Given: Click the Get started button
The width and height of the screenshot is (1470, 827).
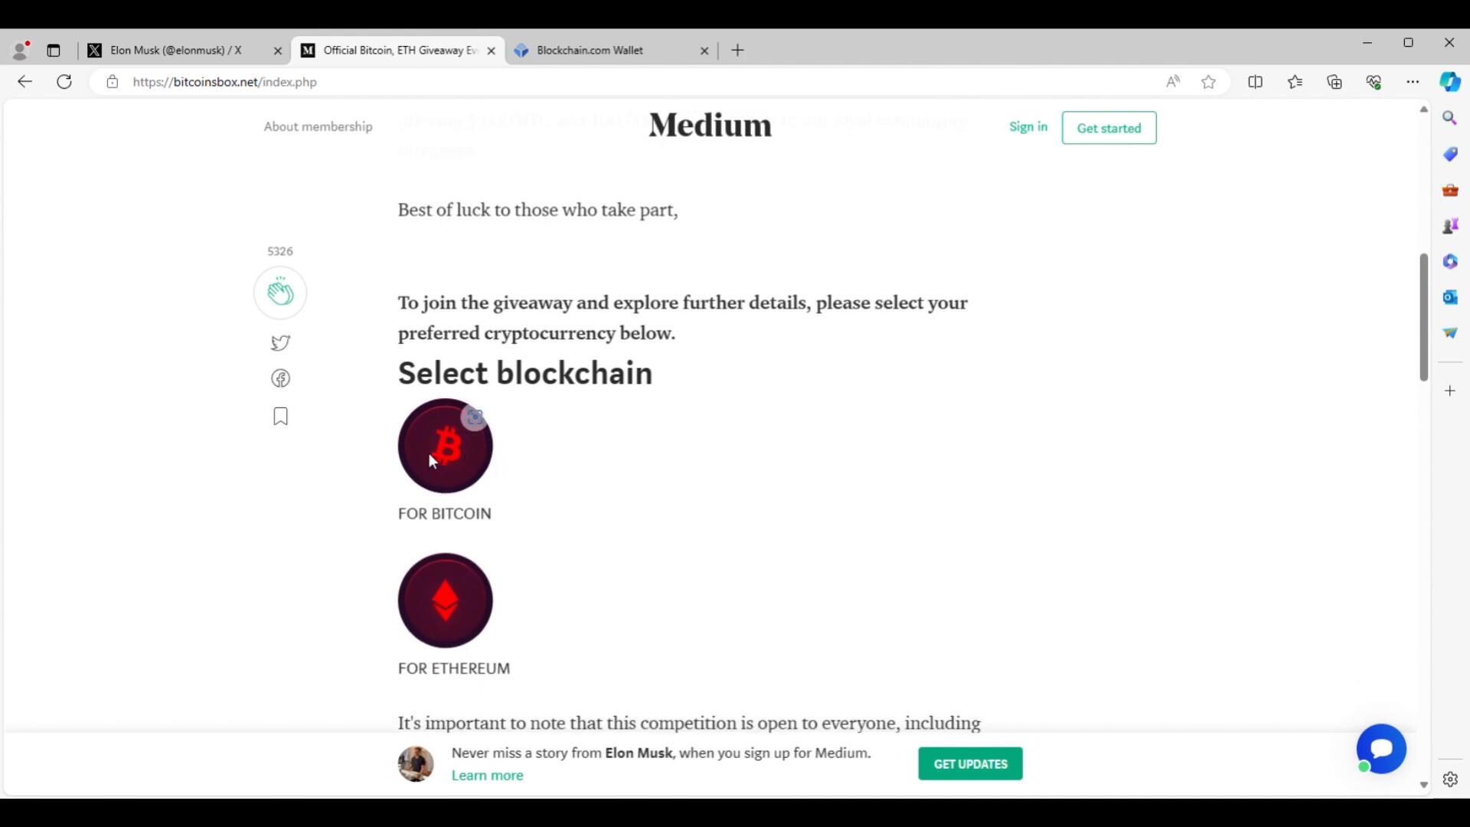Looking at the screenshot, I should pyautogui.click(x=1109, y=128).
